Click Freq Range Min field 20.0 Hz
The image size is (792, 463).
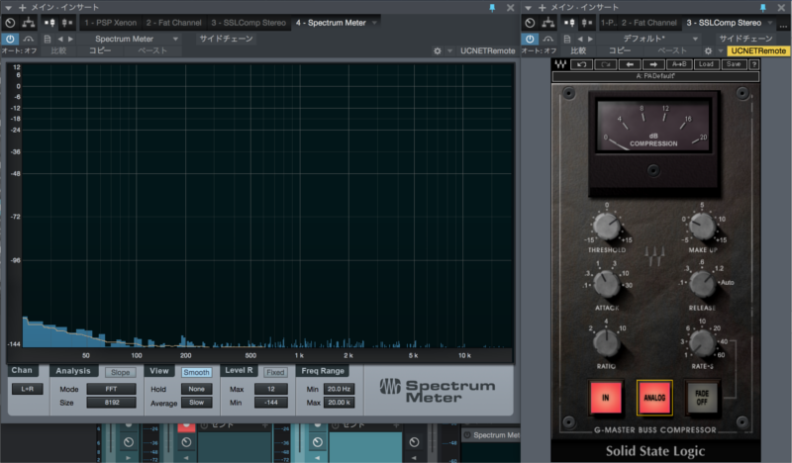(x=339, y=389)
